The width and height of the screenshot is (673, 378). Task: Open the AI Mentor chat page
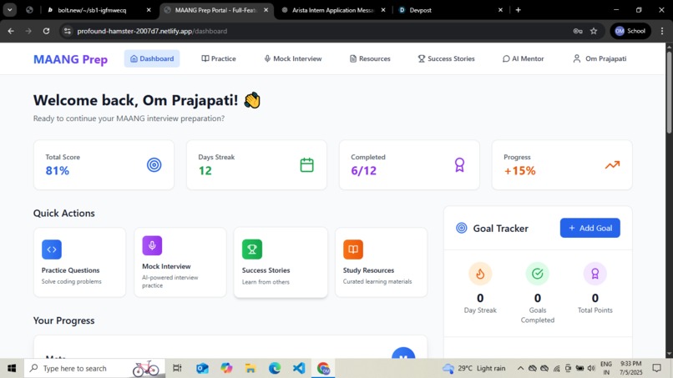pos(524,58)
